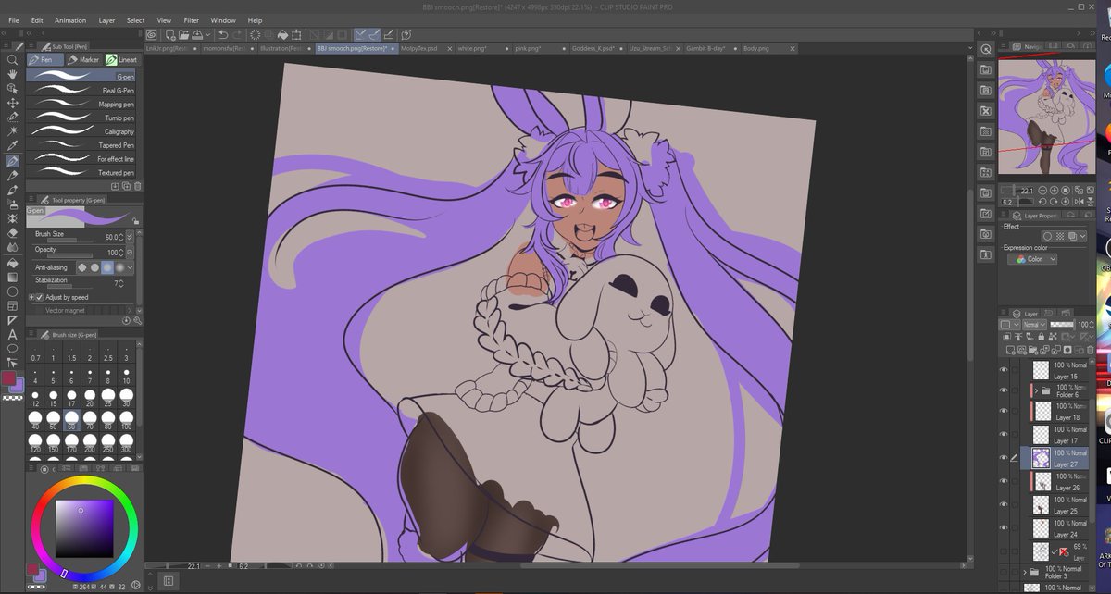
Task: Toggle Snap to special ruler in command bar
Action: click(x=375, y=34)
